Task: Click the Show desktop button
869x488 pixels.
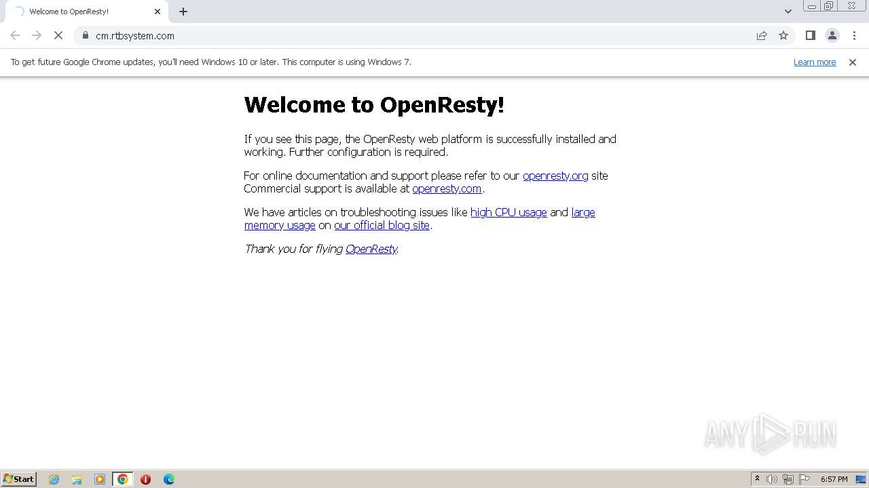Action: tap(862, 479)
